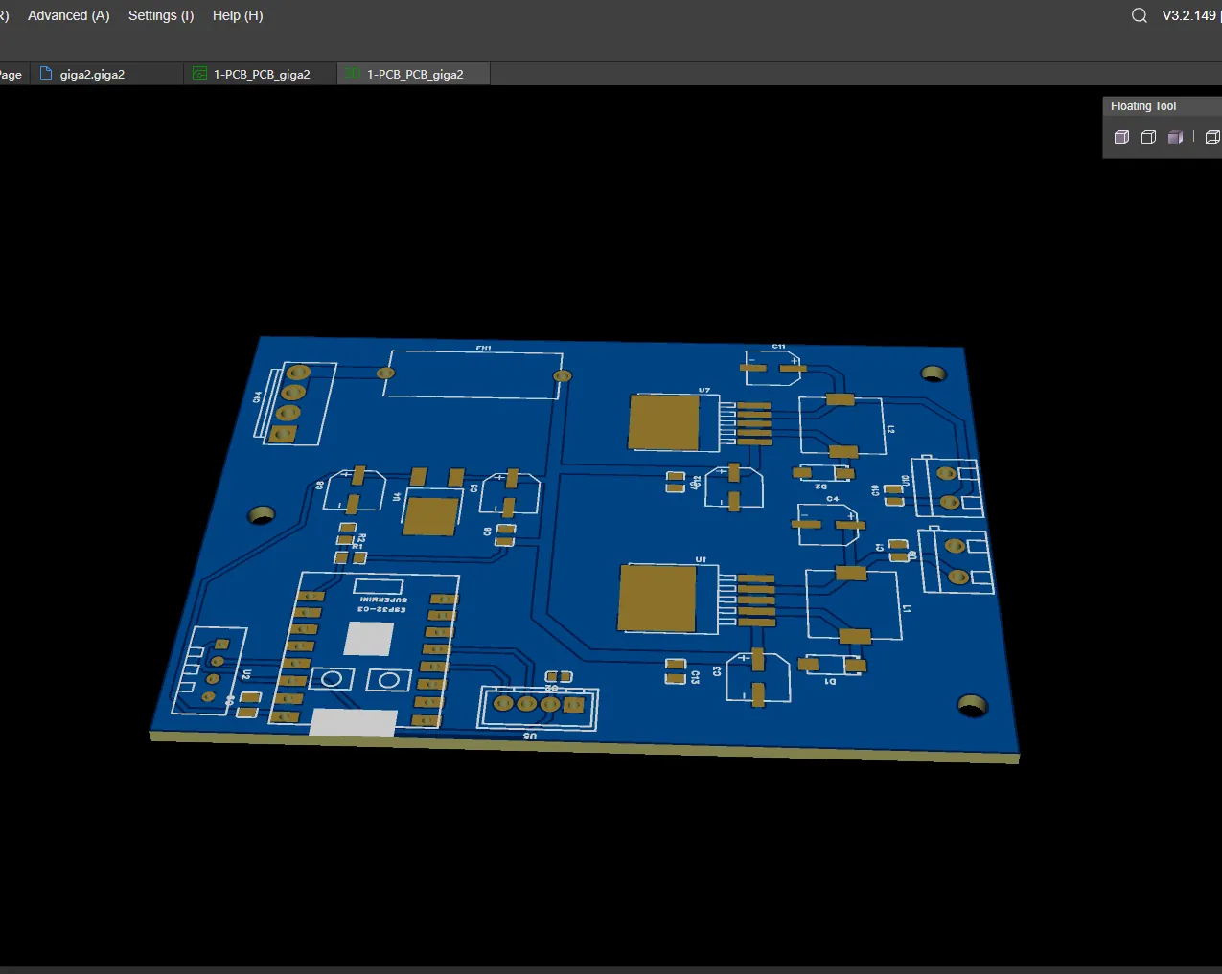Screen dimensions: 1222x974
Task: Click the V3.2.149 version label
Action: pos(1188,15)
